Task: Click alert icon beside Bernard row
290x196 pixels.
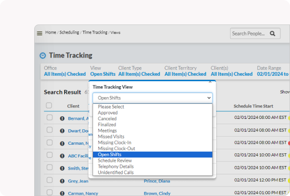Action: (62, 118)
